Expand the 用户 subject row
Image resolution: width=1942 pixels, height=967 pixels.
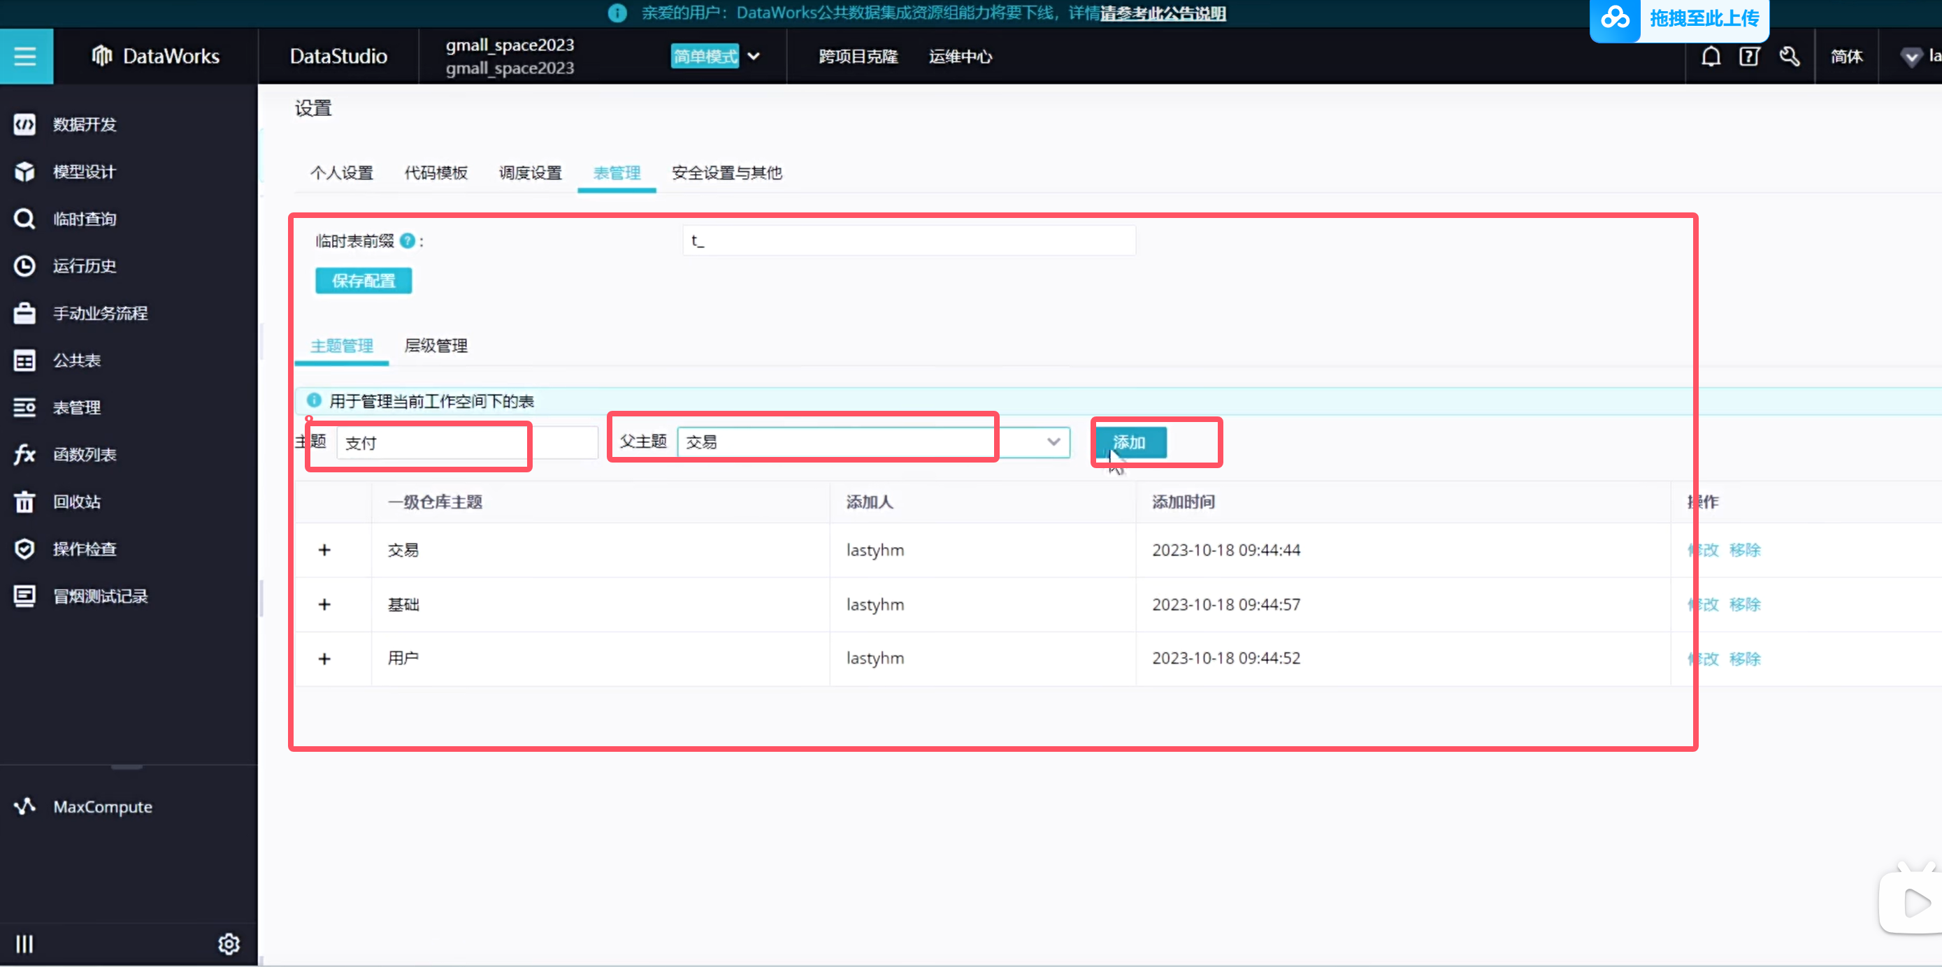tap(324, 659)
